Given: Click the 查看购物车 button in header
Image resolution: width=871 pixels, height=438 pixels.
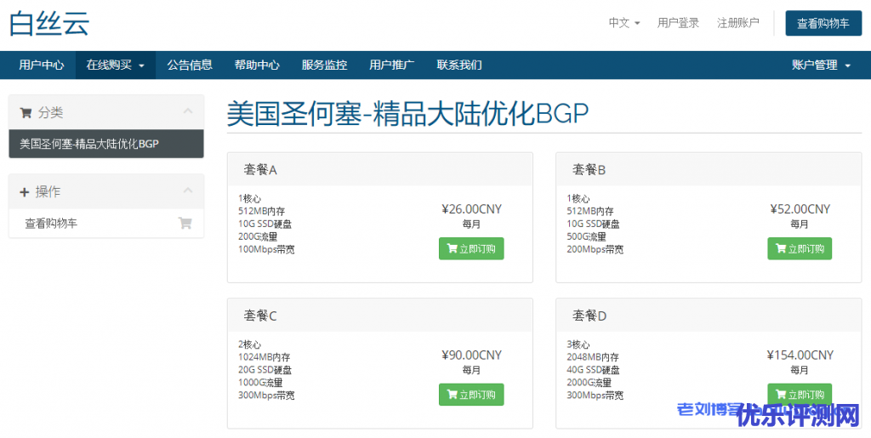Looking at the screenshot, I should tap(823, 24).
